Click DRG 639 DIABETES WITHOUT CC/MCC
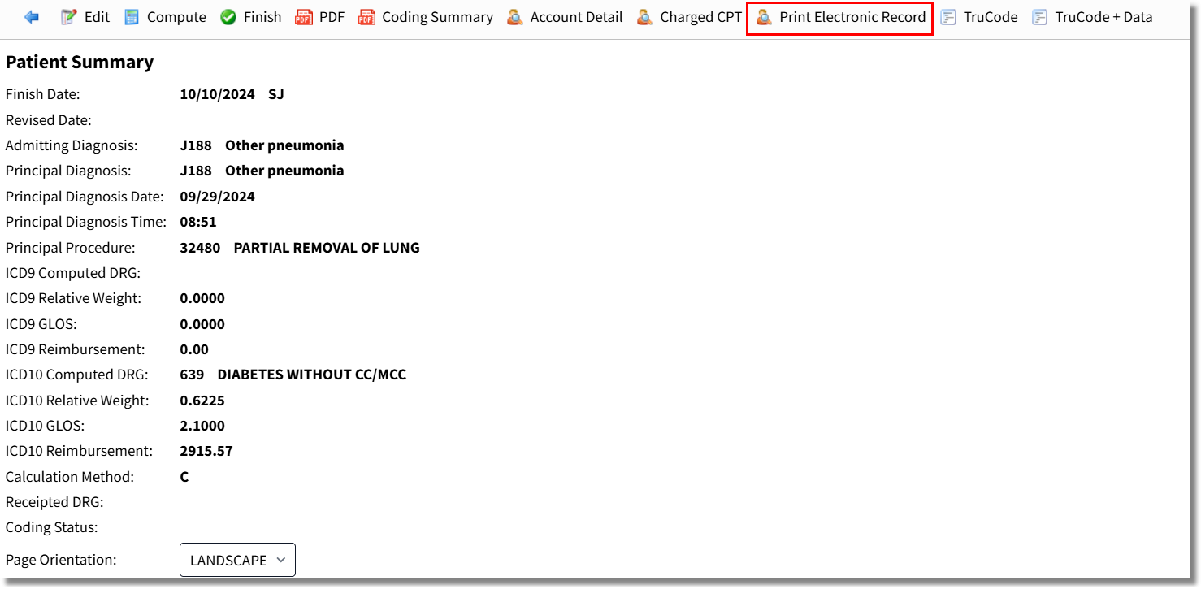This screenshot has height=589, width=1201. [293, 375]
